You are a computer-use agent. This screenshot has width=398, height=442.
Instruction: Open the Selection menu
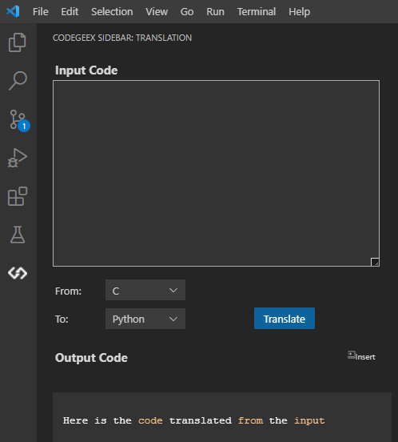point(112,12)
